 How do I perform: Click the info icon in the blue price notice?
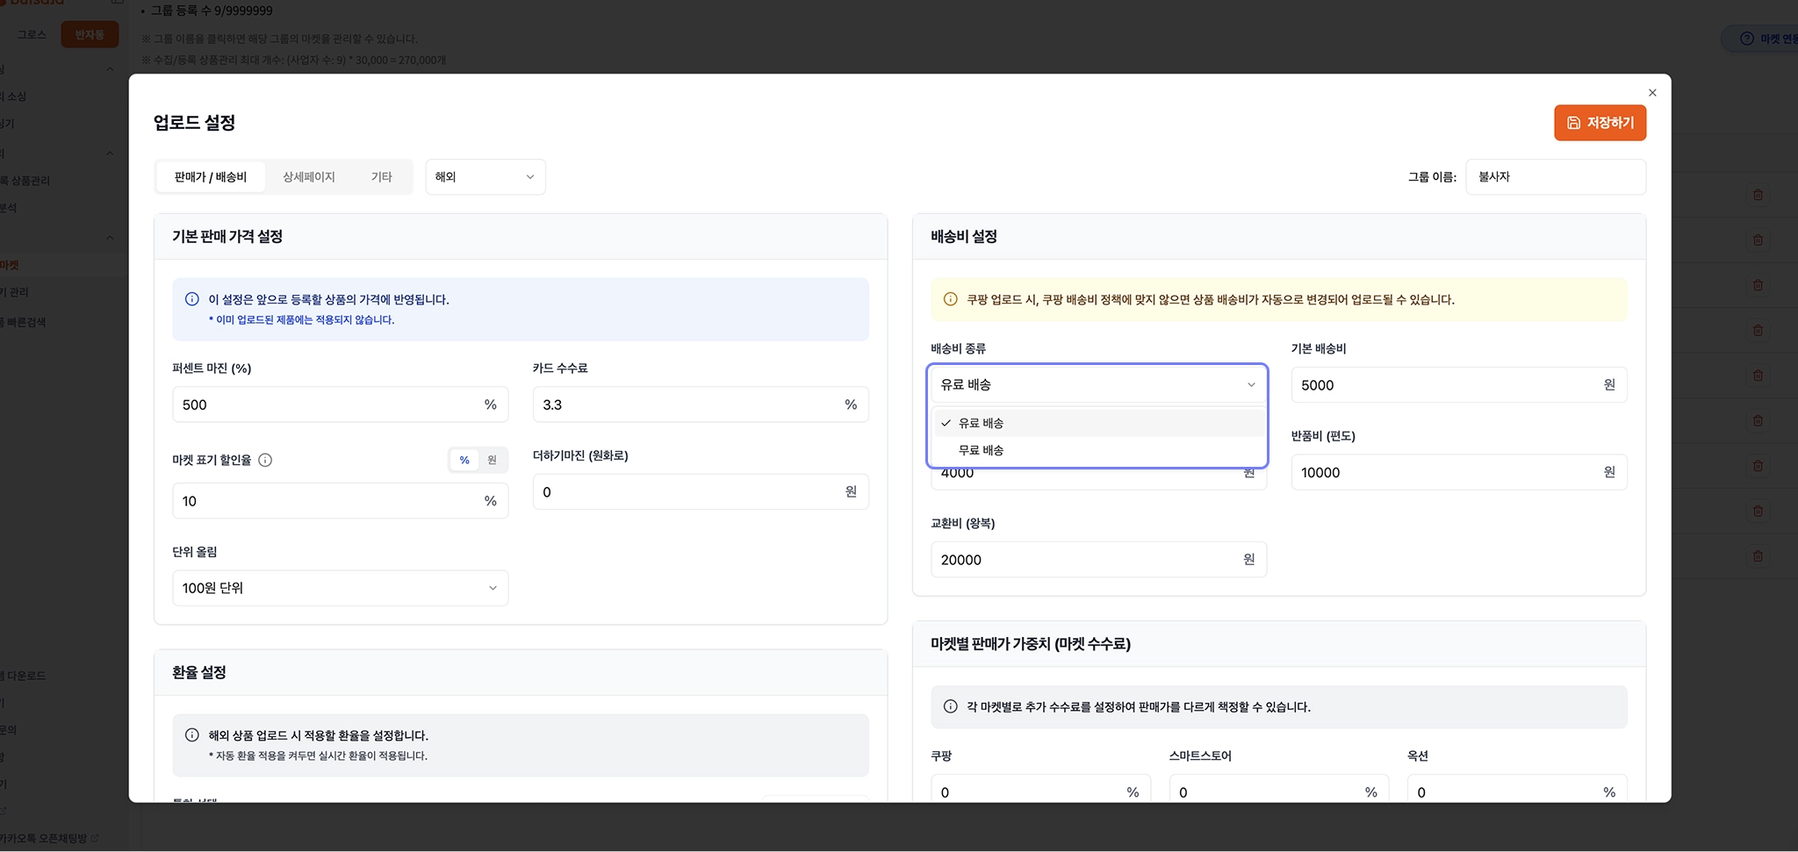pyautogui.click(x=192, y=299)
